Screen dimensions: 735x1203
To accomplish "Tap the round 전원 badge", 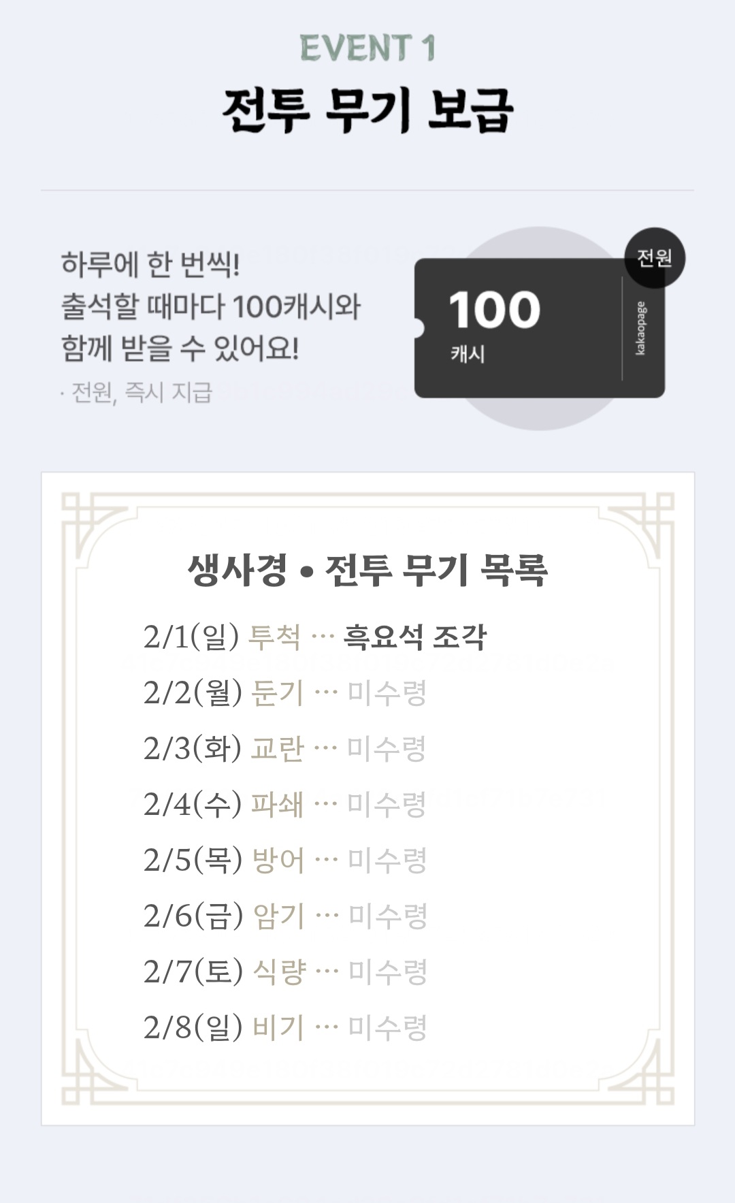I will (x=655, y=258).
